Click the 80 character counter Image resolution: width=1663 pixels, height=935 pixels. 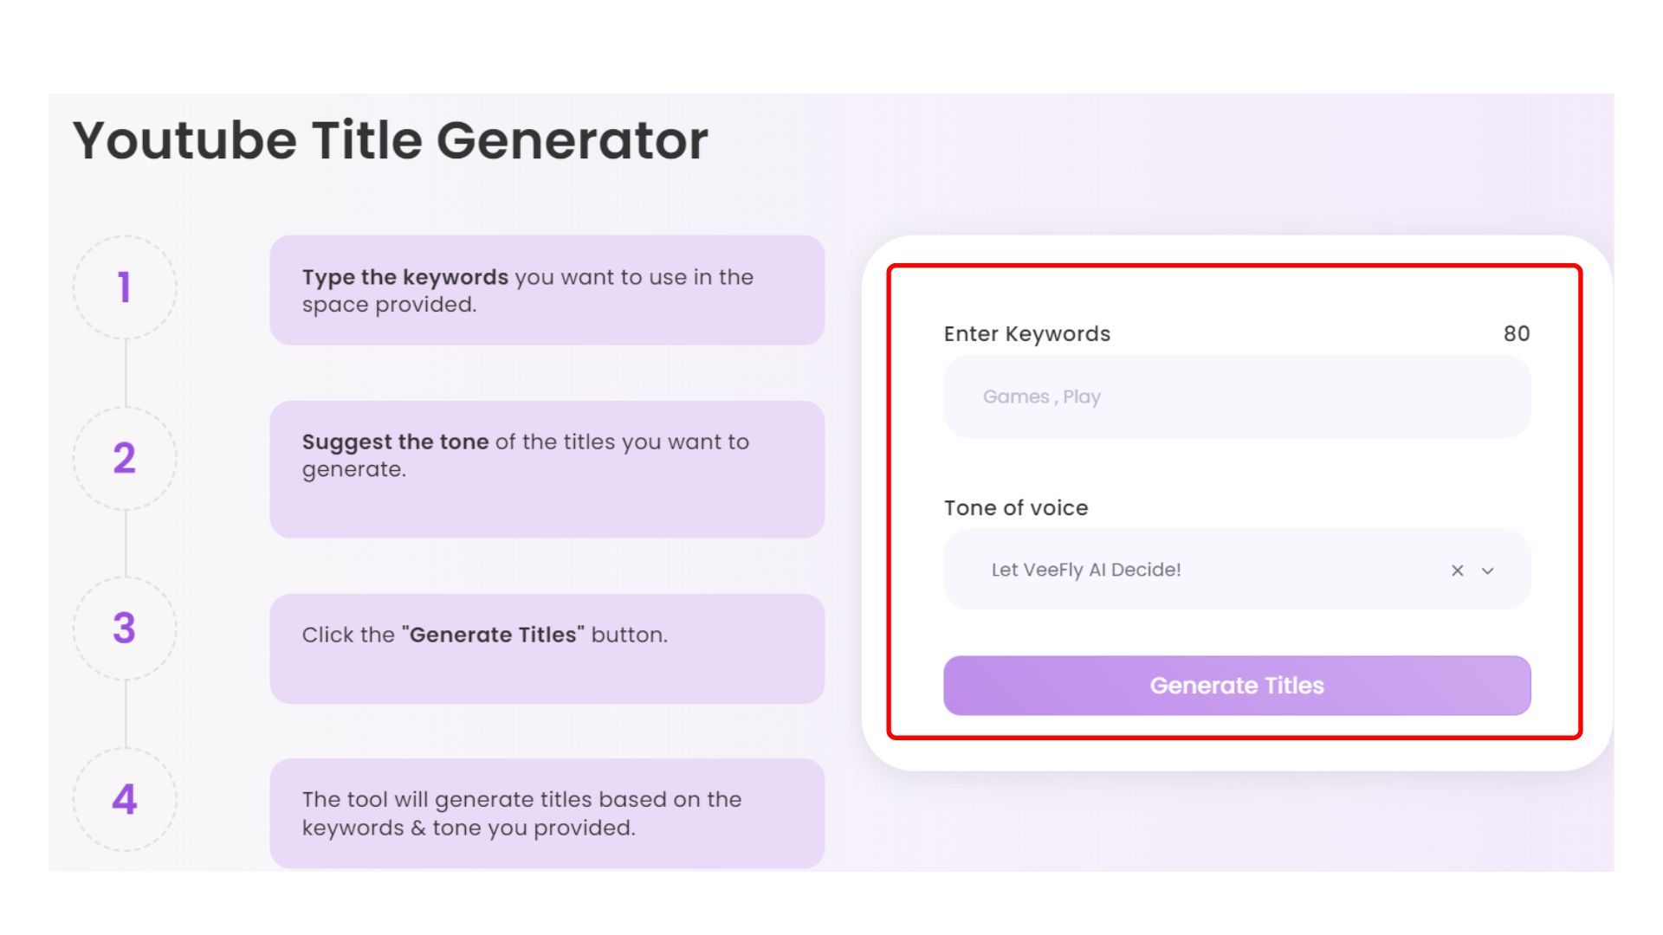(x=1516, y=334)
